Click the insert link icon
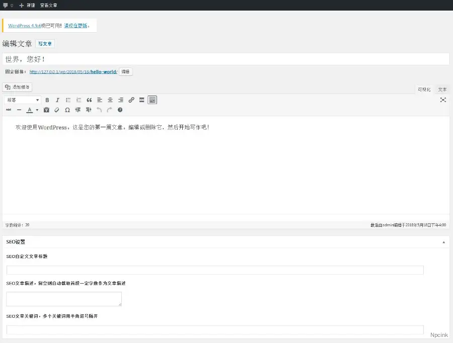Image resolution: width=453 pixels, height=343 pixels. tap(131, 100)
